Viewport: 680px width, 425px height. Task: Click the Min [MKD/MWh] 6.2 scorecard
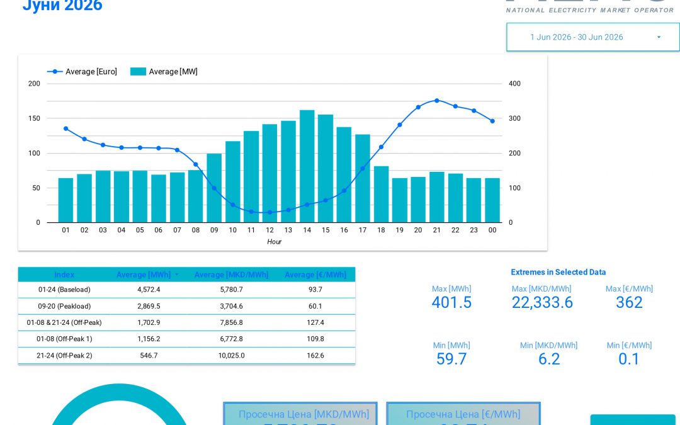(549, 354)
